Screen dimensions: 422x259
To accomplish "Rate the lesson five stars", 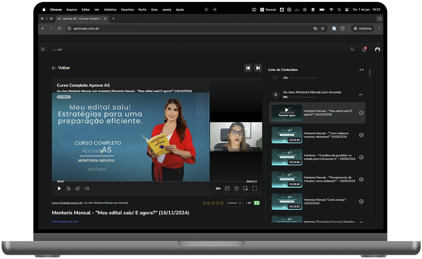I will pyautogui.click(x=222, y=203).
